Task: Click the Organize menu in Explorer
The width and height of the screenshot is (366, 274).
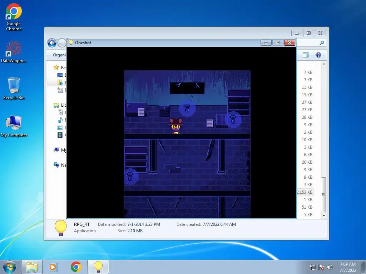Action: pyautogui.click(x=60, y=55)
